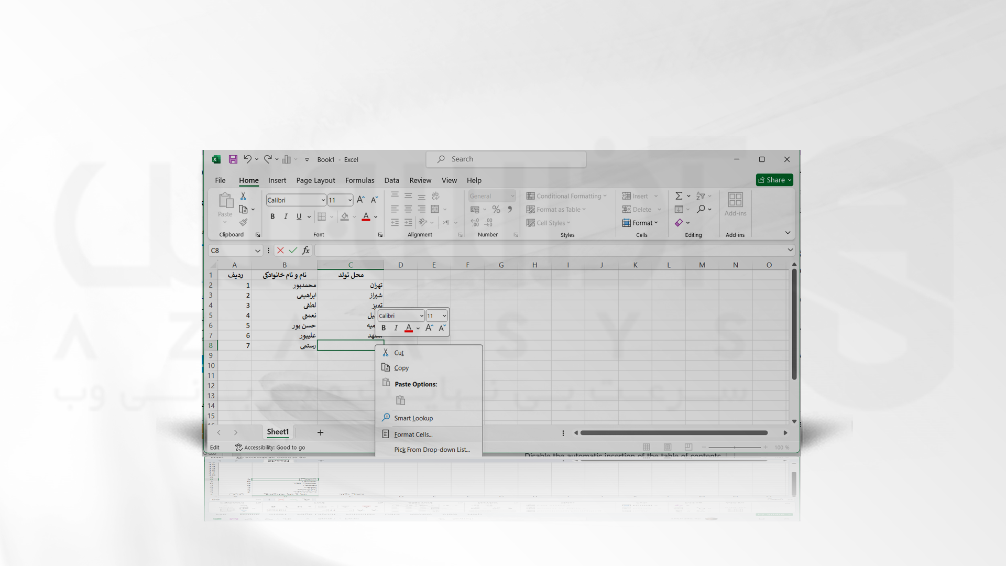Open Pick From Drop-down List option
The width and height of the screenshot is (1006, 566).
[432, 449]
